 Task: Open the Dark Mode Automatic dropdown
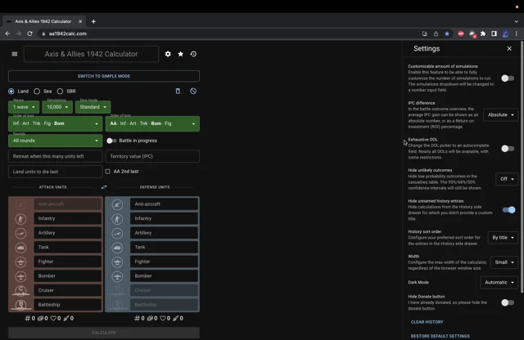click(499, 282)
